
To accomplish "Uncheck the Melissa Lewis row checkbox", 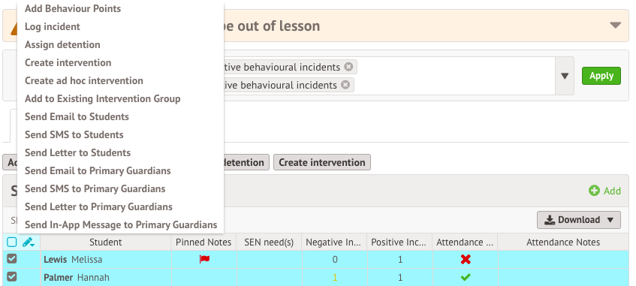I will 12,259.
